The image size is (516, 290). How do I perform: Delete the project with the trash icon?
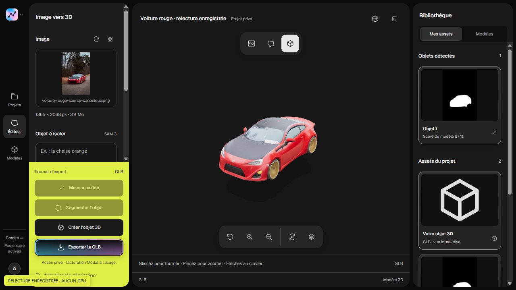click(x=394, y=19)
